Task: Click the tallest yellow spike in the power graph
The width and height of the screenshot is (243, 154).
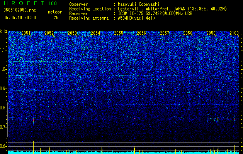Action: pyautogui.click(x=33, y=146)
